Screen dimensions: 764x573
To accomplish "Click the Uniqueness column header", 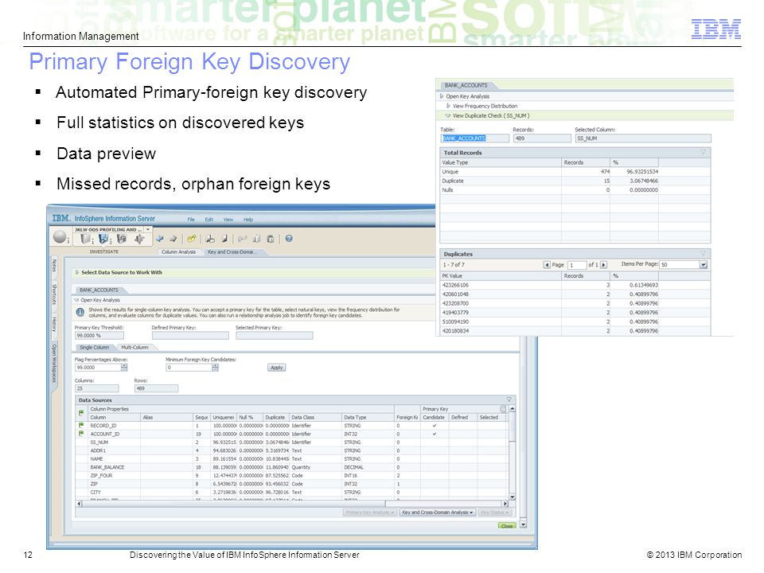I will click(x=224, y=418).
